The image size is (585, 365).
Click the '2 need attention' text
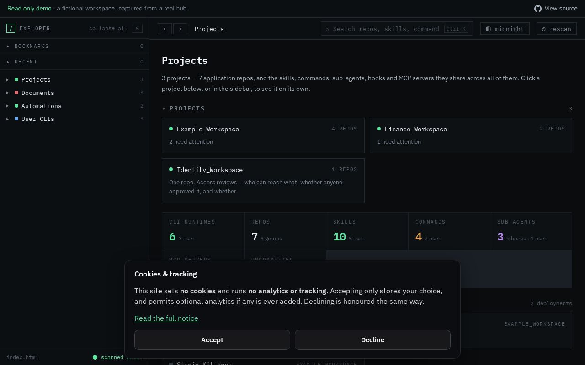[x=191, y=142]
